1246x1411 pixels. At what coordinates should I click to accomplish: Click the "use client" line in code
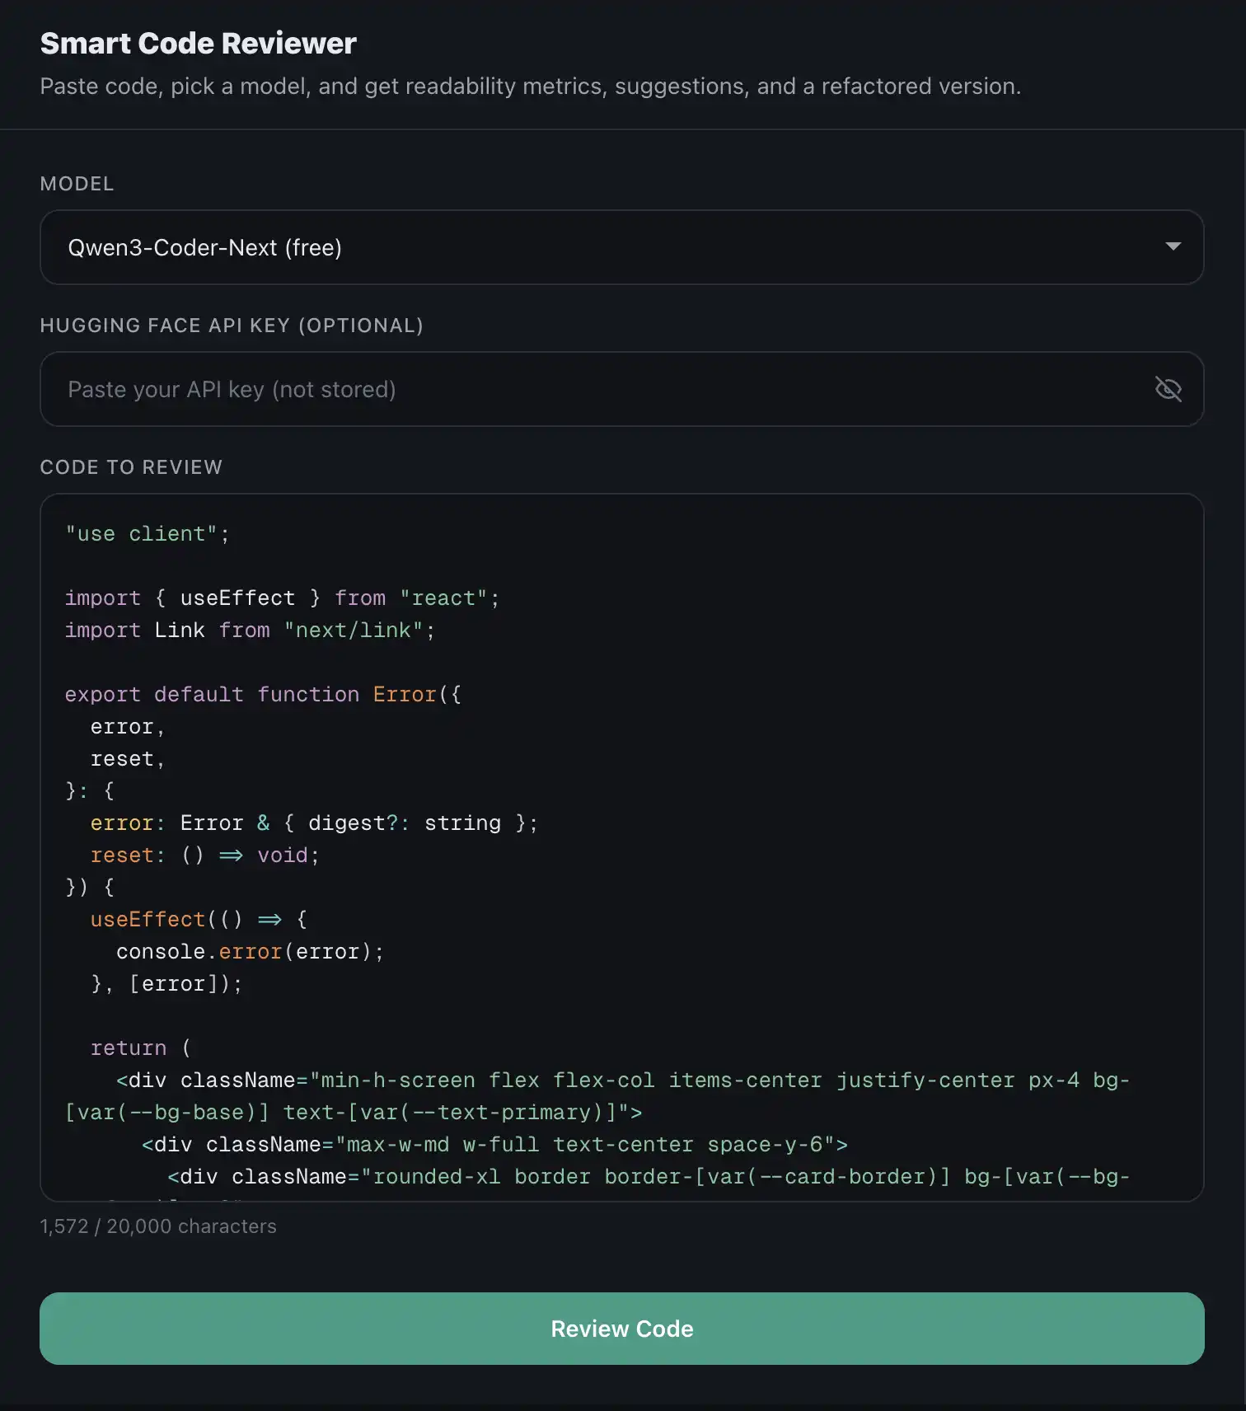tap(148, 534)
